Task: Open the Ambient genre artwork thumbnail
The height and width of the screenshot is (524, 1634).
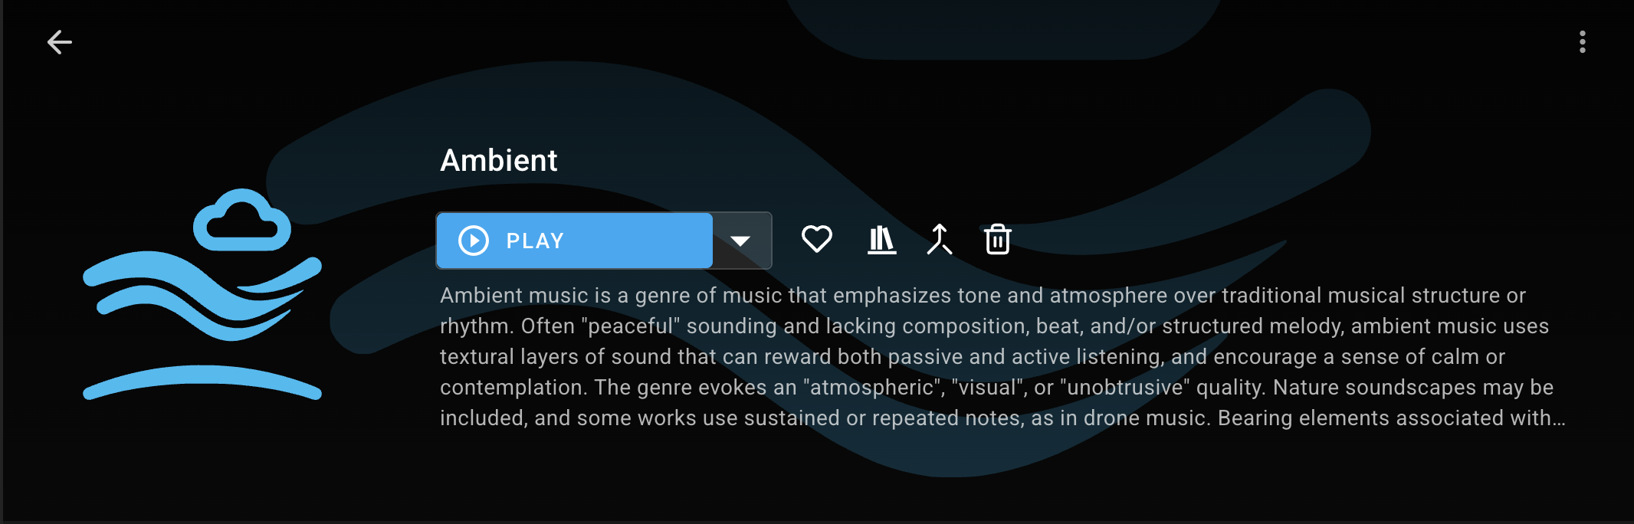Action: pos(202,294)
